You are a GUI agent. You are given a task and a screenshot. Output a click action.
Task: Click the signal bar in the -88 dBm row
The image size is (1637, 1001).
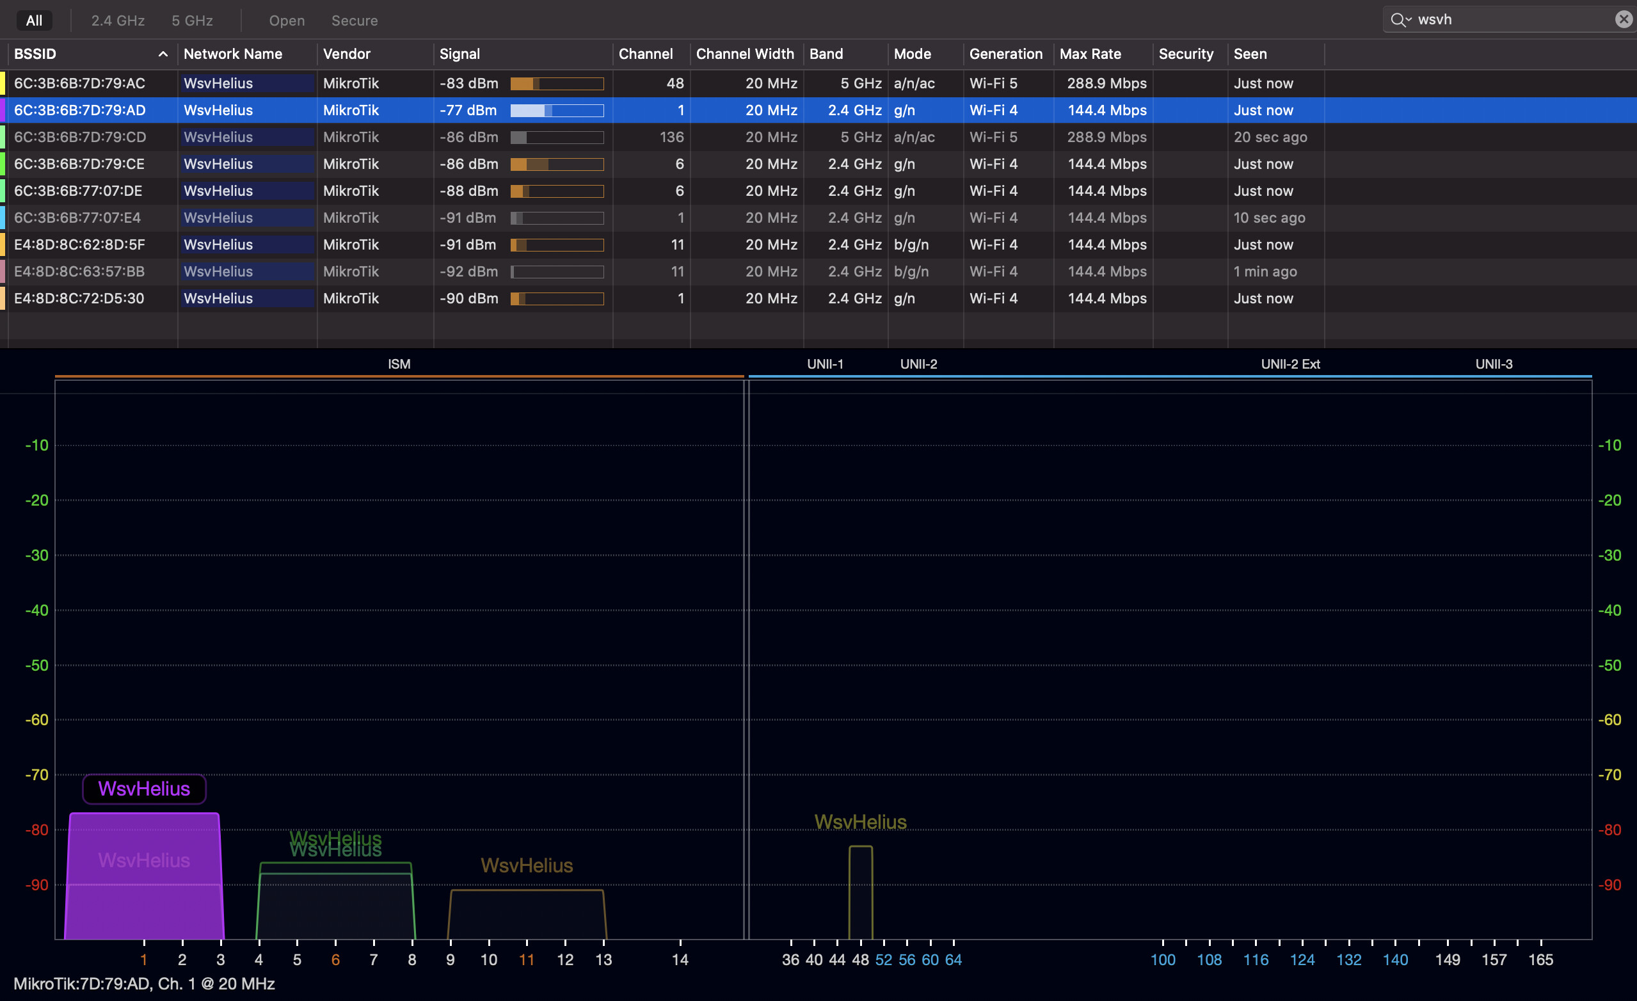coord(557,191)
